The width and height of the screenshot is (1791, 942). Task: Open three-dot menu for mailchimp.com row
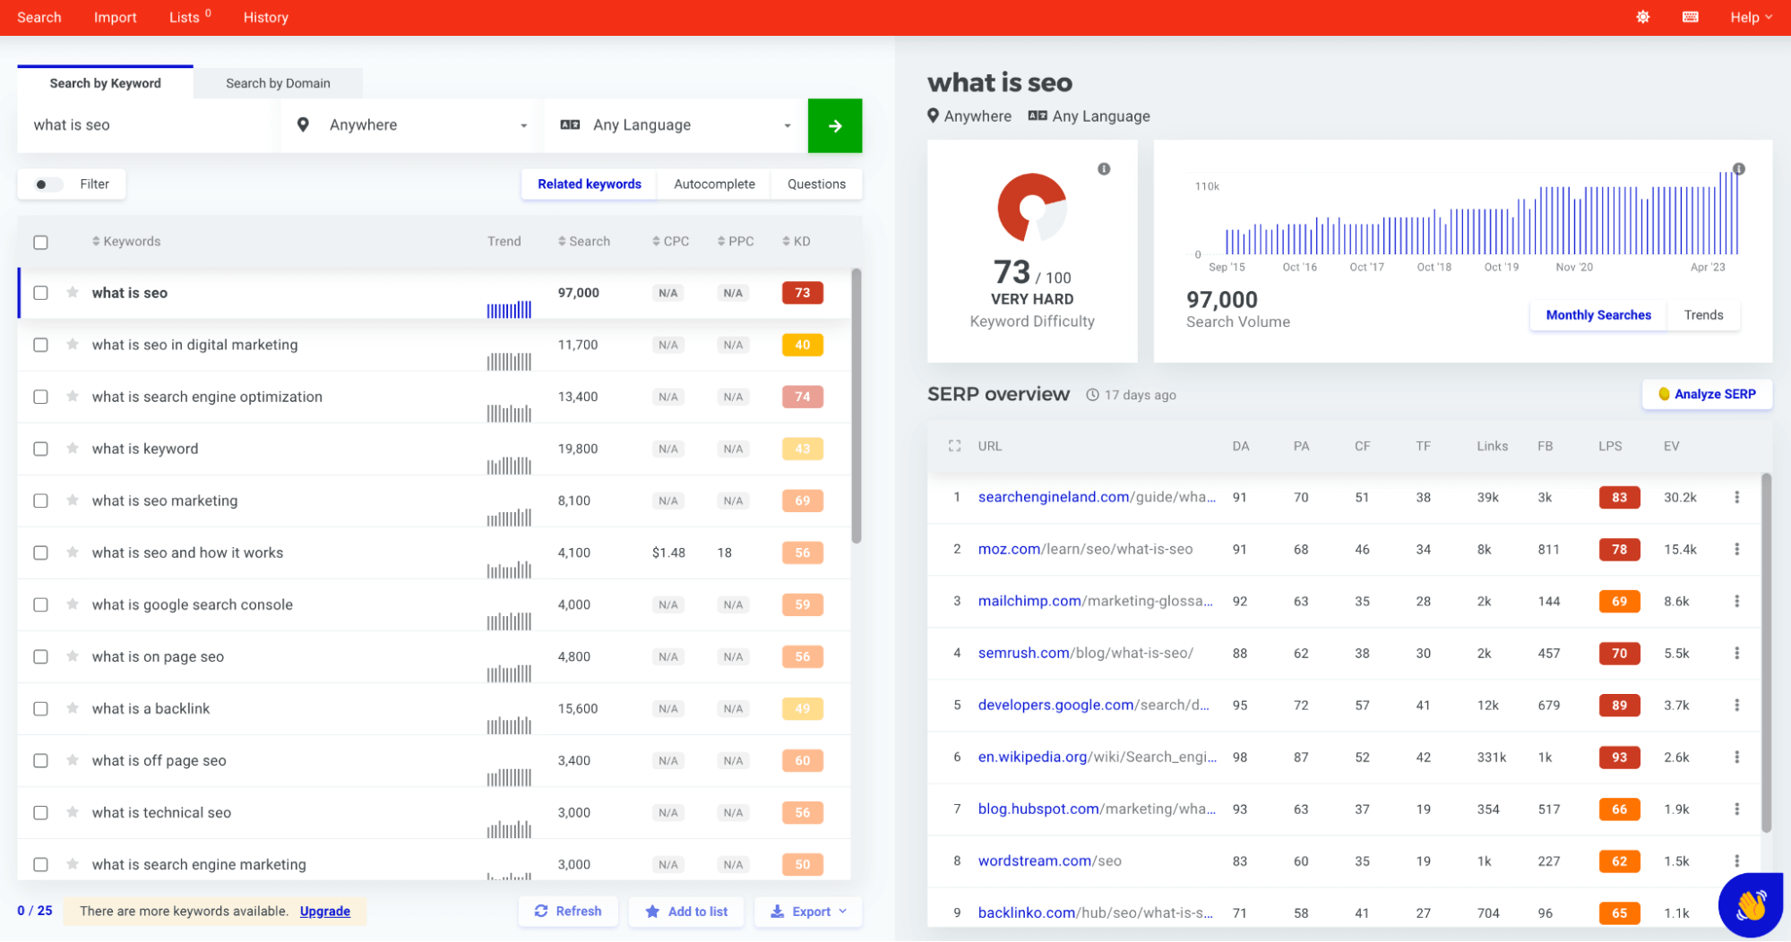(1736, 601)
